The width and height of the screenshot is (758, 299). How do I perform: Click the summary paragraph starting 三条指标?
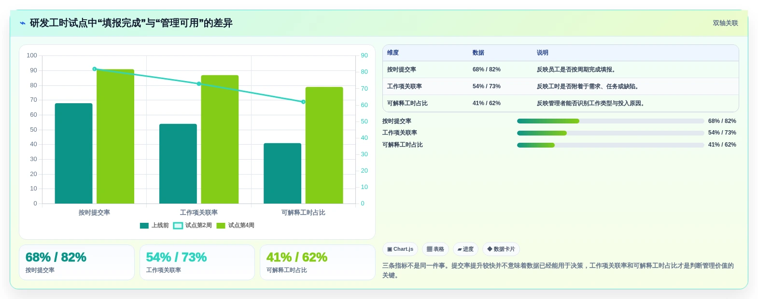coord(558,271)
